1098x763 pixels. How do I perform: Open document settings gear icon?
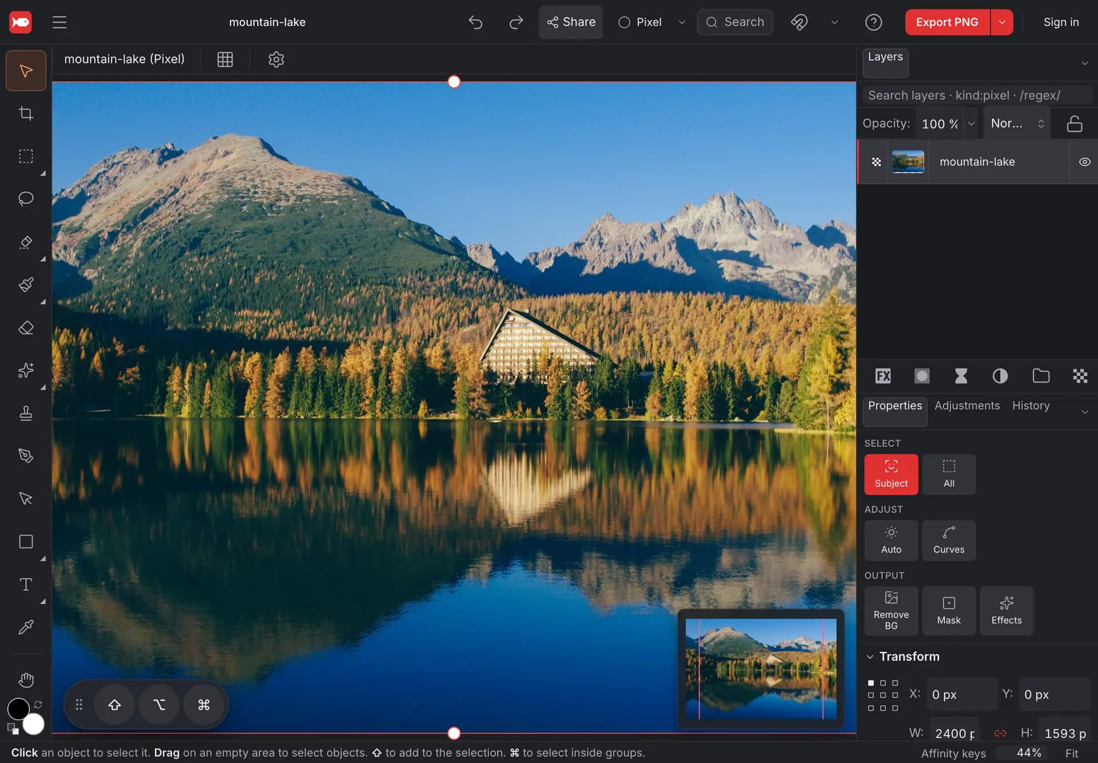[276, 59]
